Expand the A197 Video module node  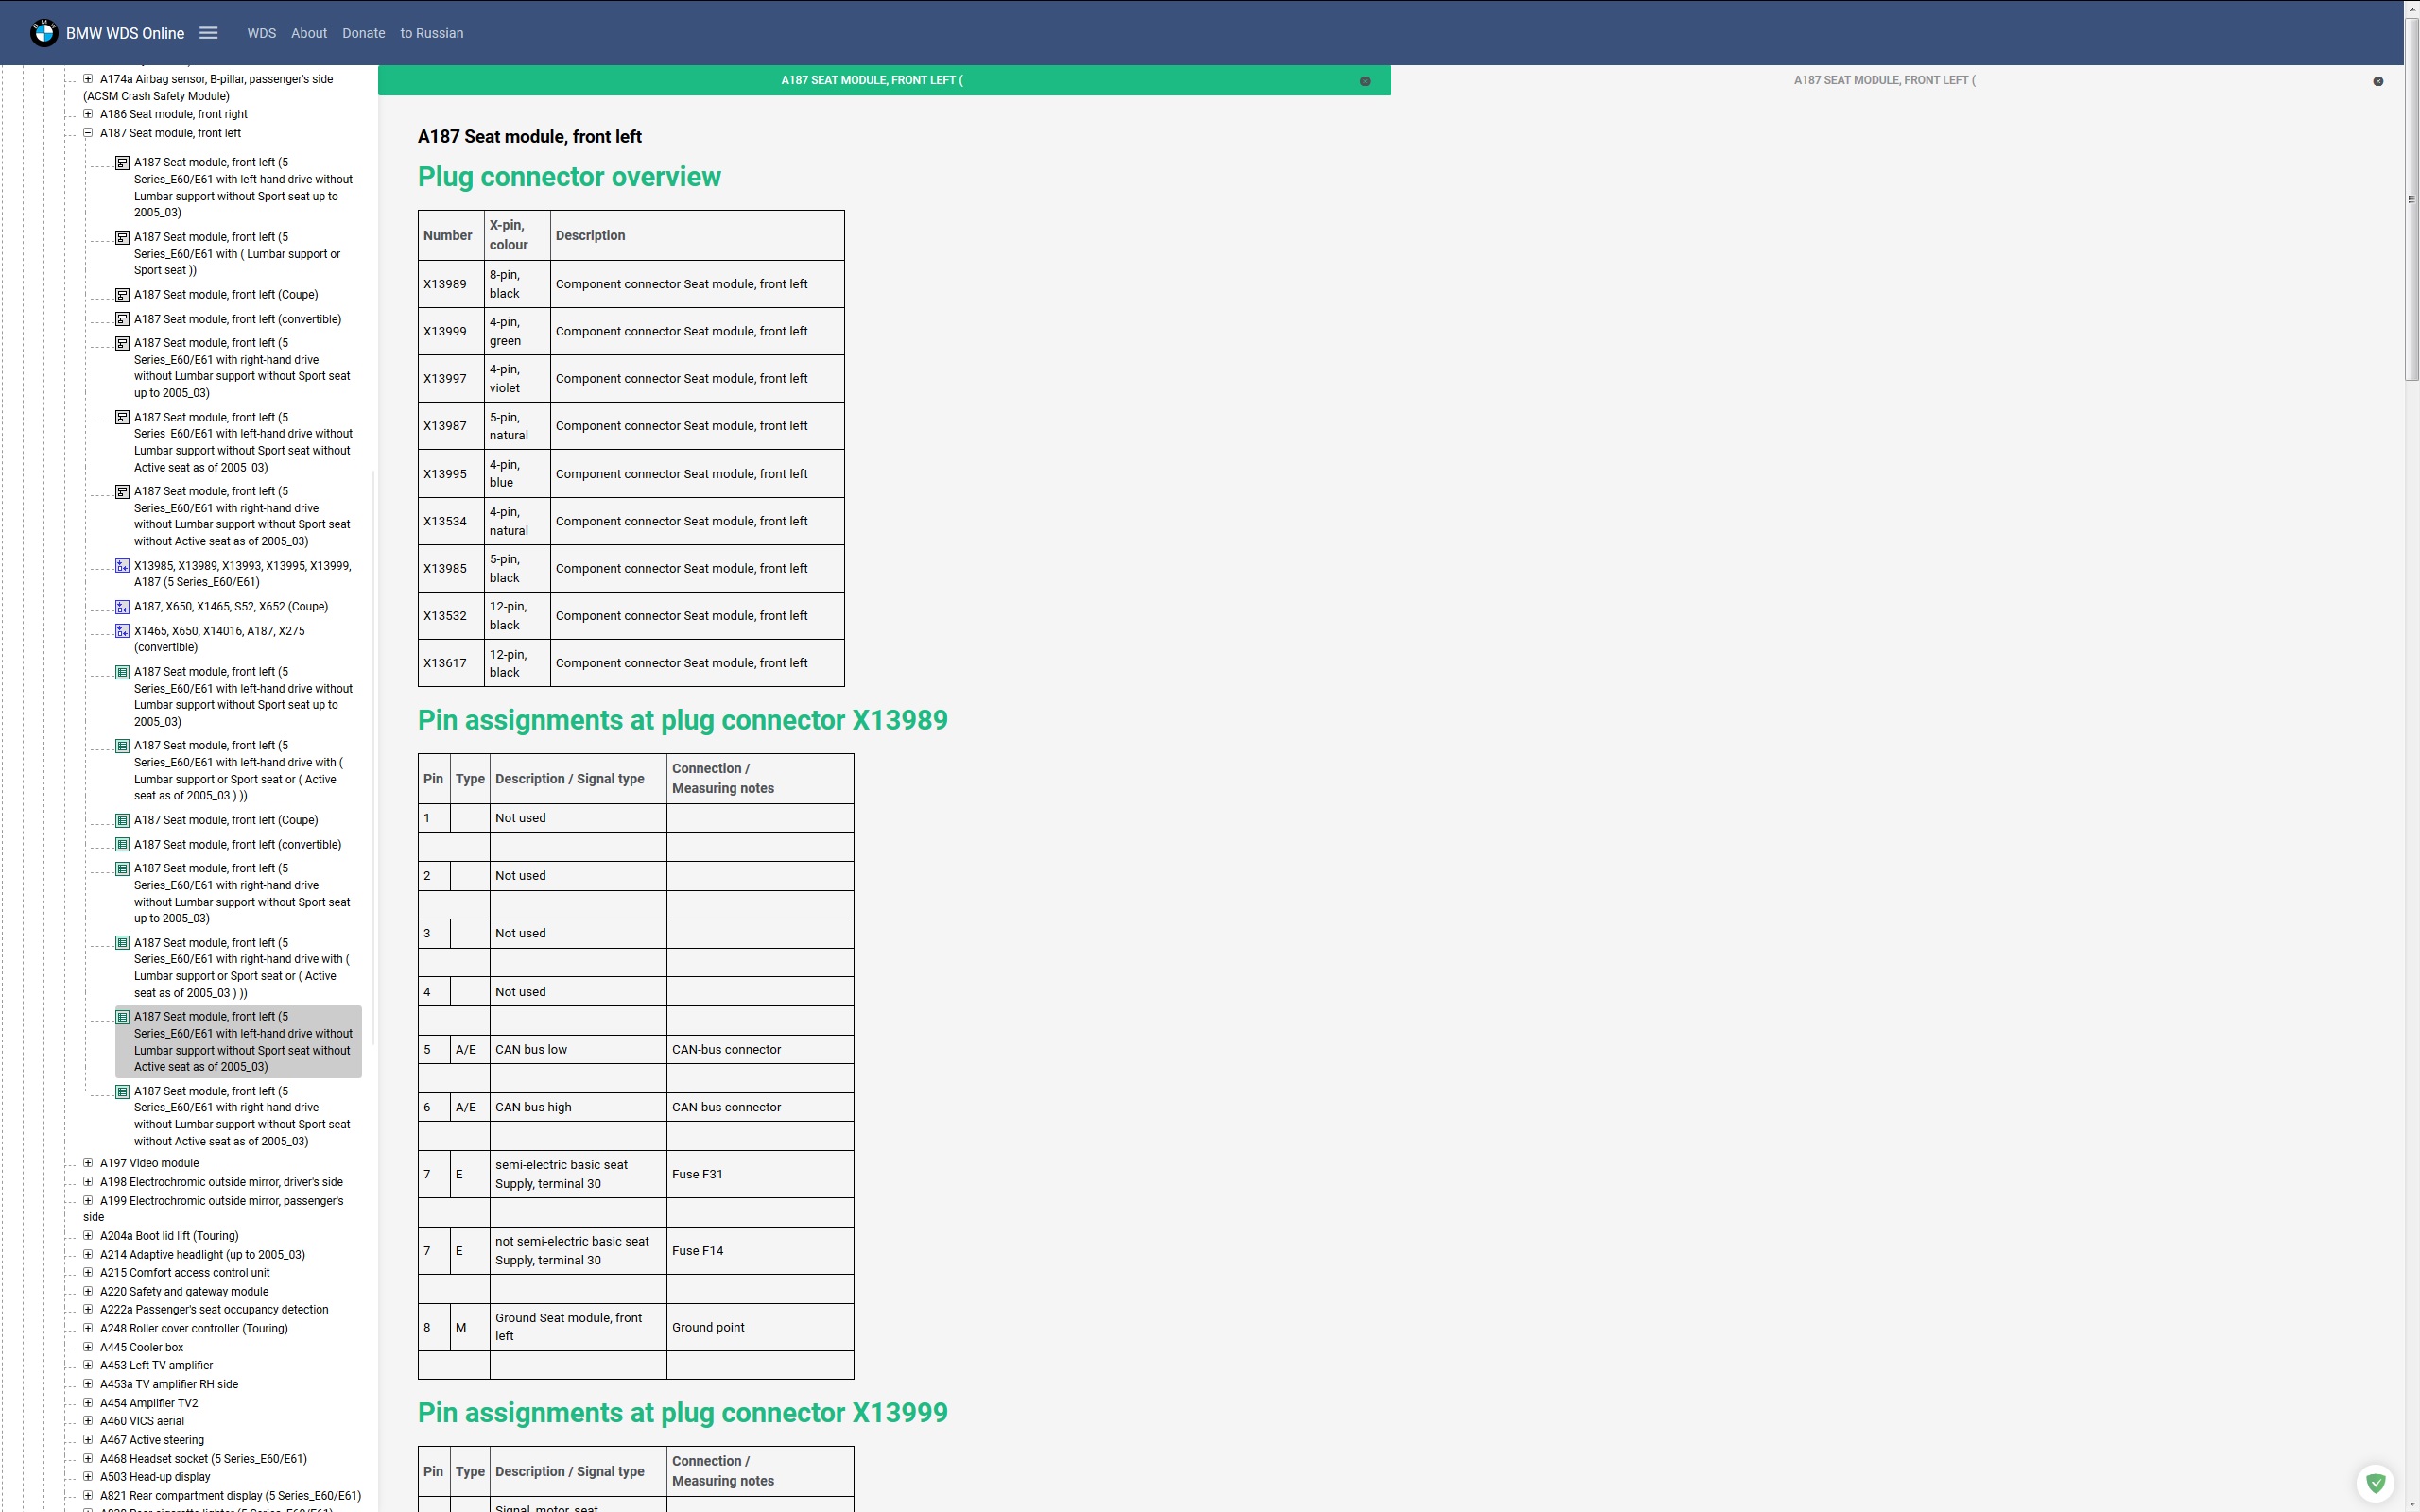[x=88, y=1163]
